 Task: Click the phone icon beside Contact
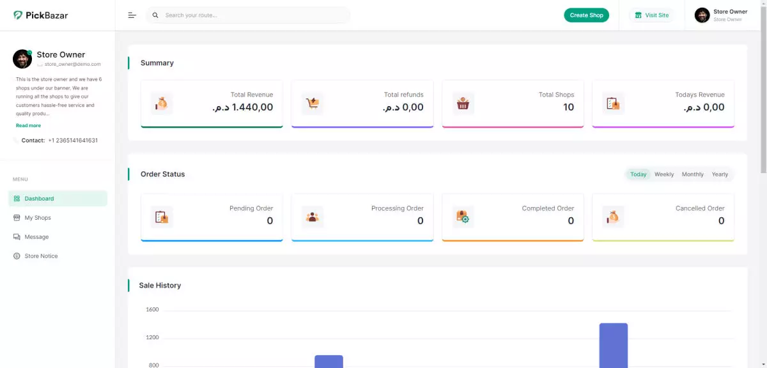click(16, 141)
